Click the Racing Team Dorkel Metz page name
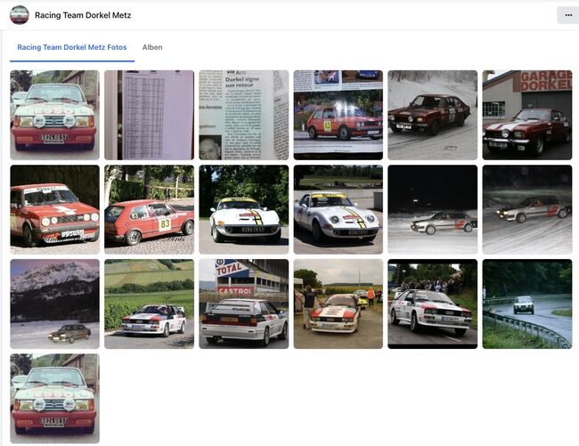579x446 pixels. pos(83,15)
